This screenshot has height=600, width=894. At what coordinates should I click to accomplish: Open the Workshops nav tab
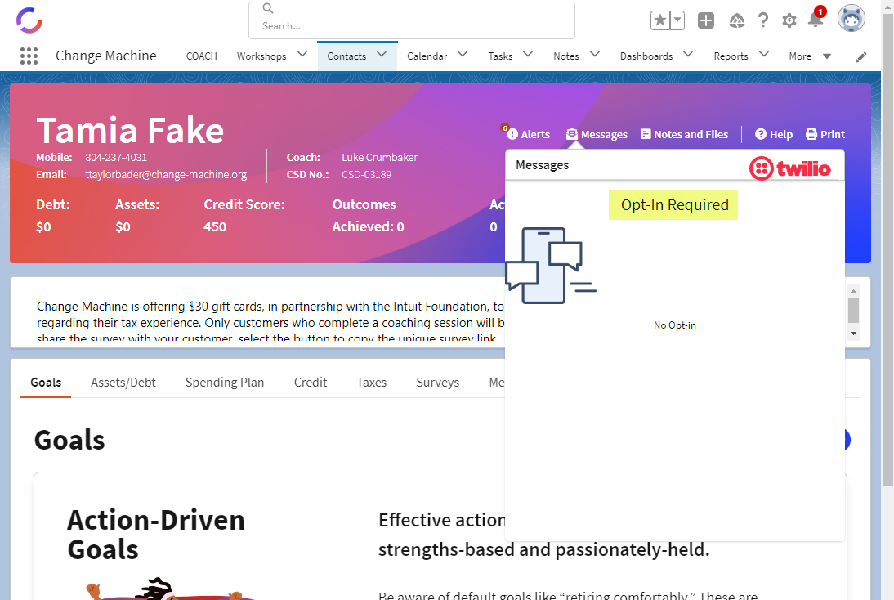[261, 56]
